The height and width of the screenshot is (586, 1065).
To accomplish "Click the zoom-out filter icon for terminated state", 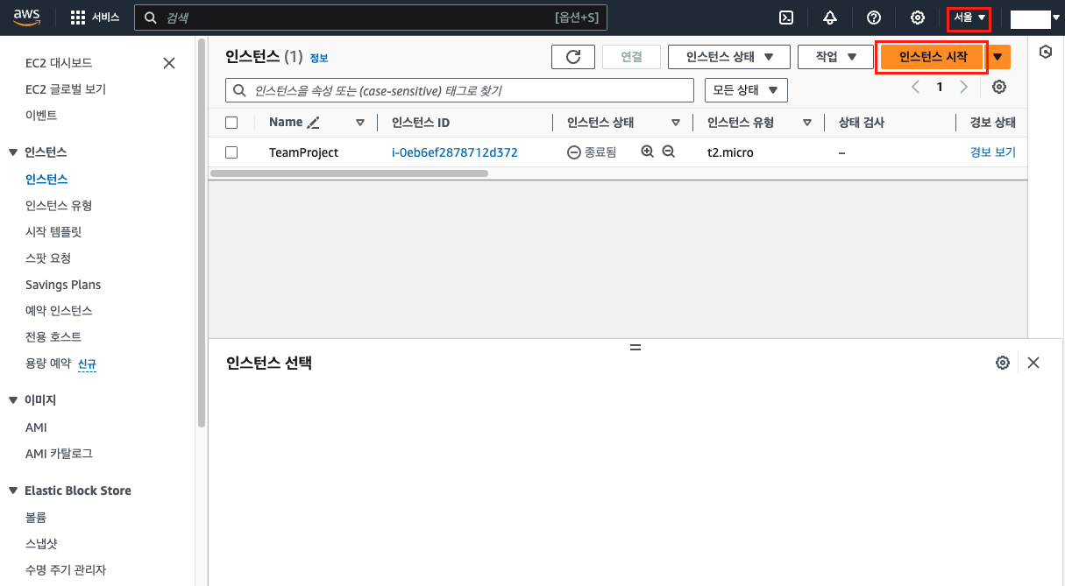I will [669, 152].
